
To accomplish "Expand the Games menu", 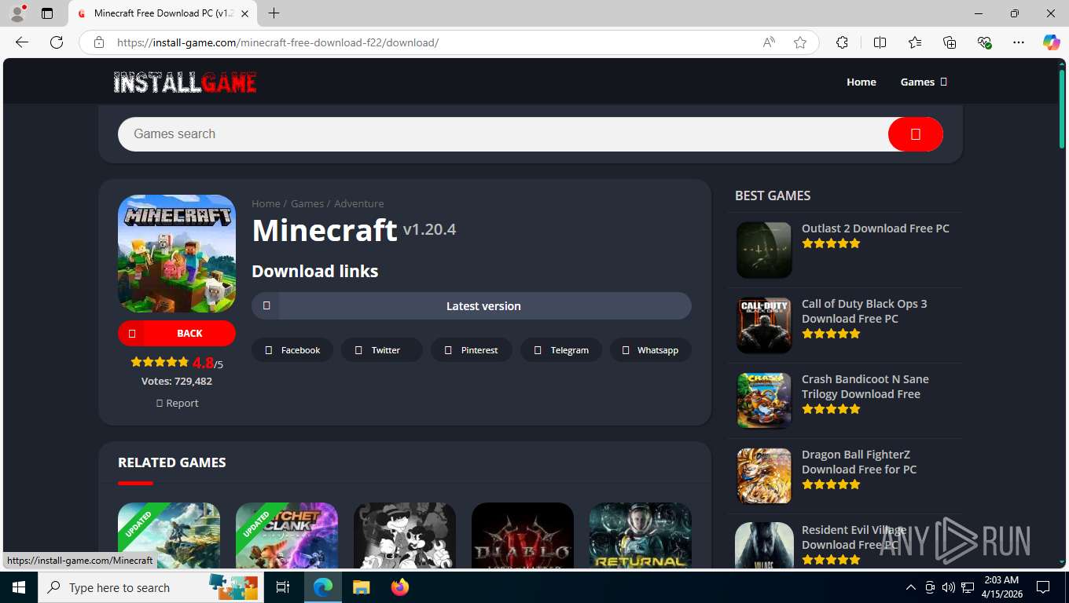I will pos(924,82).
